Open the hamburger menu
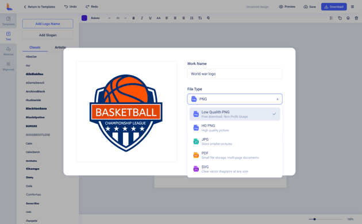 pyautogui.click(x=352, y=7)
